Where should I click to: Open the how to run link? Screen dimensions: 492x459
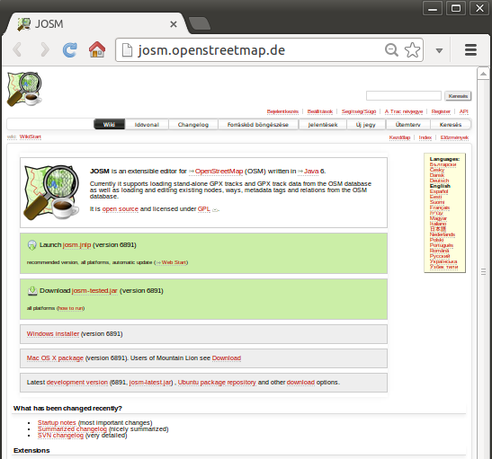coord(71,308)
